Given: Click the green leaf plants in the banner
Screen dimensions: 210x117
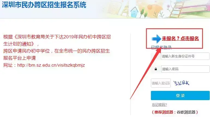Looking at the screenshot, I should [x=144, y=13].
